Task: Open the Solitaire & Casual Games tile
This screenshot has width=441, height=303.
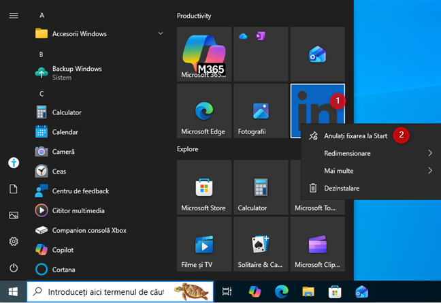Action: coord(261,244)
